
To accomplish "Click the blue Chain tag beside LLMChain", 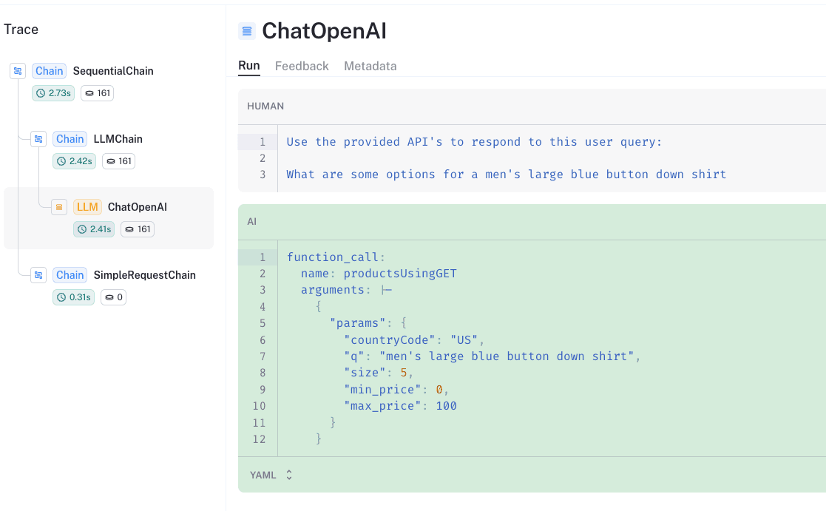I will (x=70, y=139).
